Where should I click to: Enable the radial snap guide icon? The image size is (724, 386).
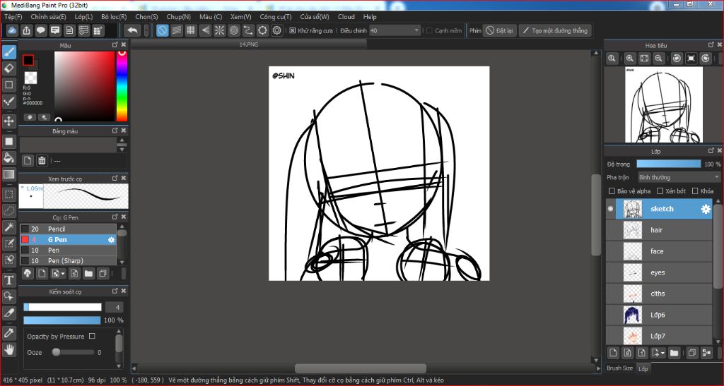tap(219, 30)
